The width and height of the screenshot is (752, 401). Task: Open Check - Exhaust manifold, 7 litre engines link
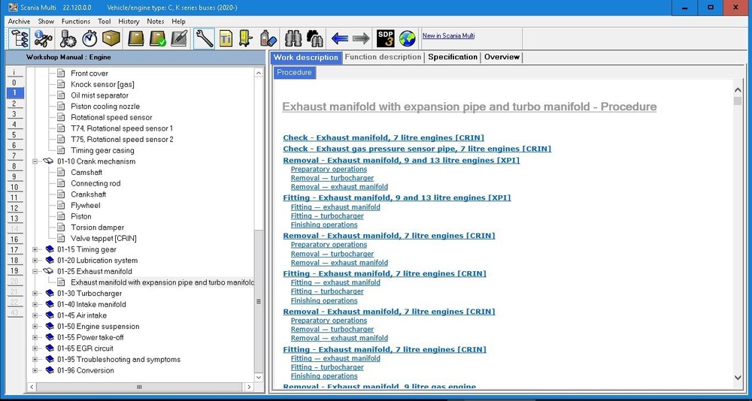pos(384,138)
